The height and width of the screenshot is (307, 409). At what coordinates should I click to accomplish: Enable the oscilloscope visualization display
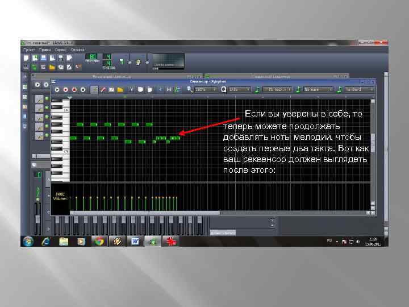tap(169, 61)
